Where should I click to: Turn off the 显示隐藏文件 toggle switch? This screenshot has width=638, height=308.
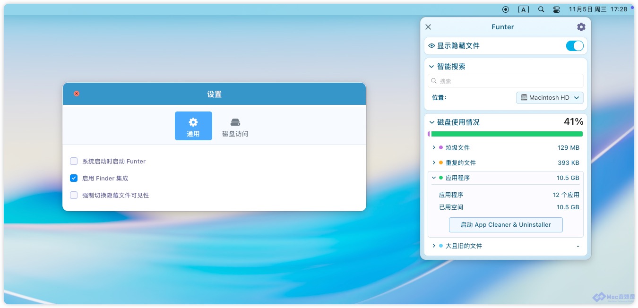coord(574,46)
